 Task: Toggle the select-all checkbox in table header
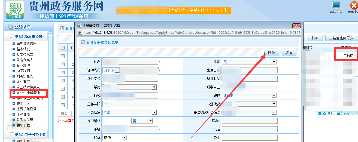[63, 48]
